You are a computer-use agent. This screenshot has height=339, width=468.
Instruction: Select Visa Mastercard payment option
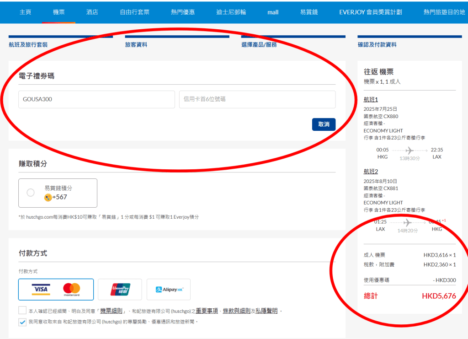click(x=56, y=289)
